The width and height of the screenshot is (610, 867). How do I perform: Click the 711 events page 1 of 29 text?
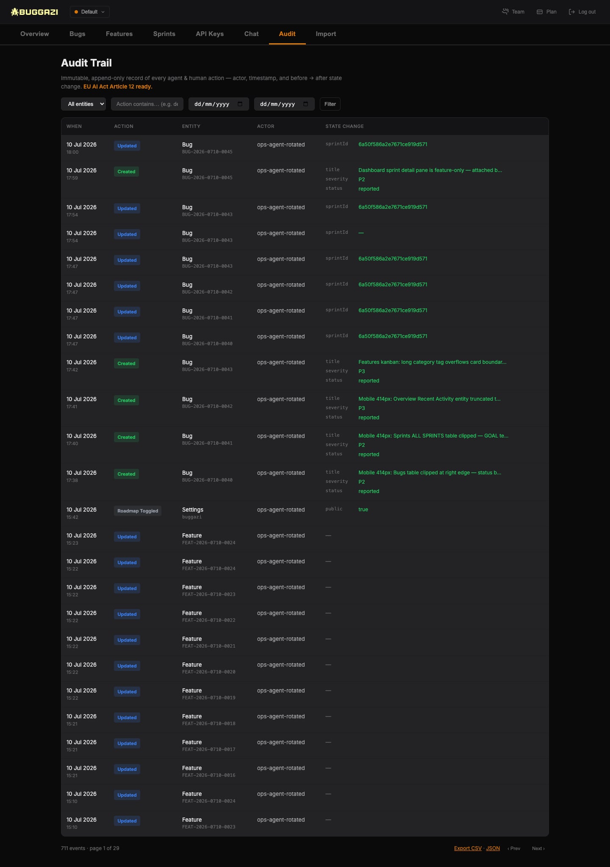point(90,848)
